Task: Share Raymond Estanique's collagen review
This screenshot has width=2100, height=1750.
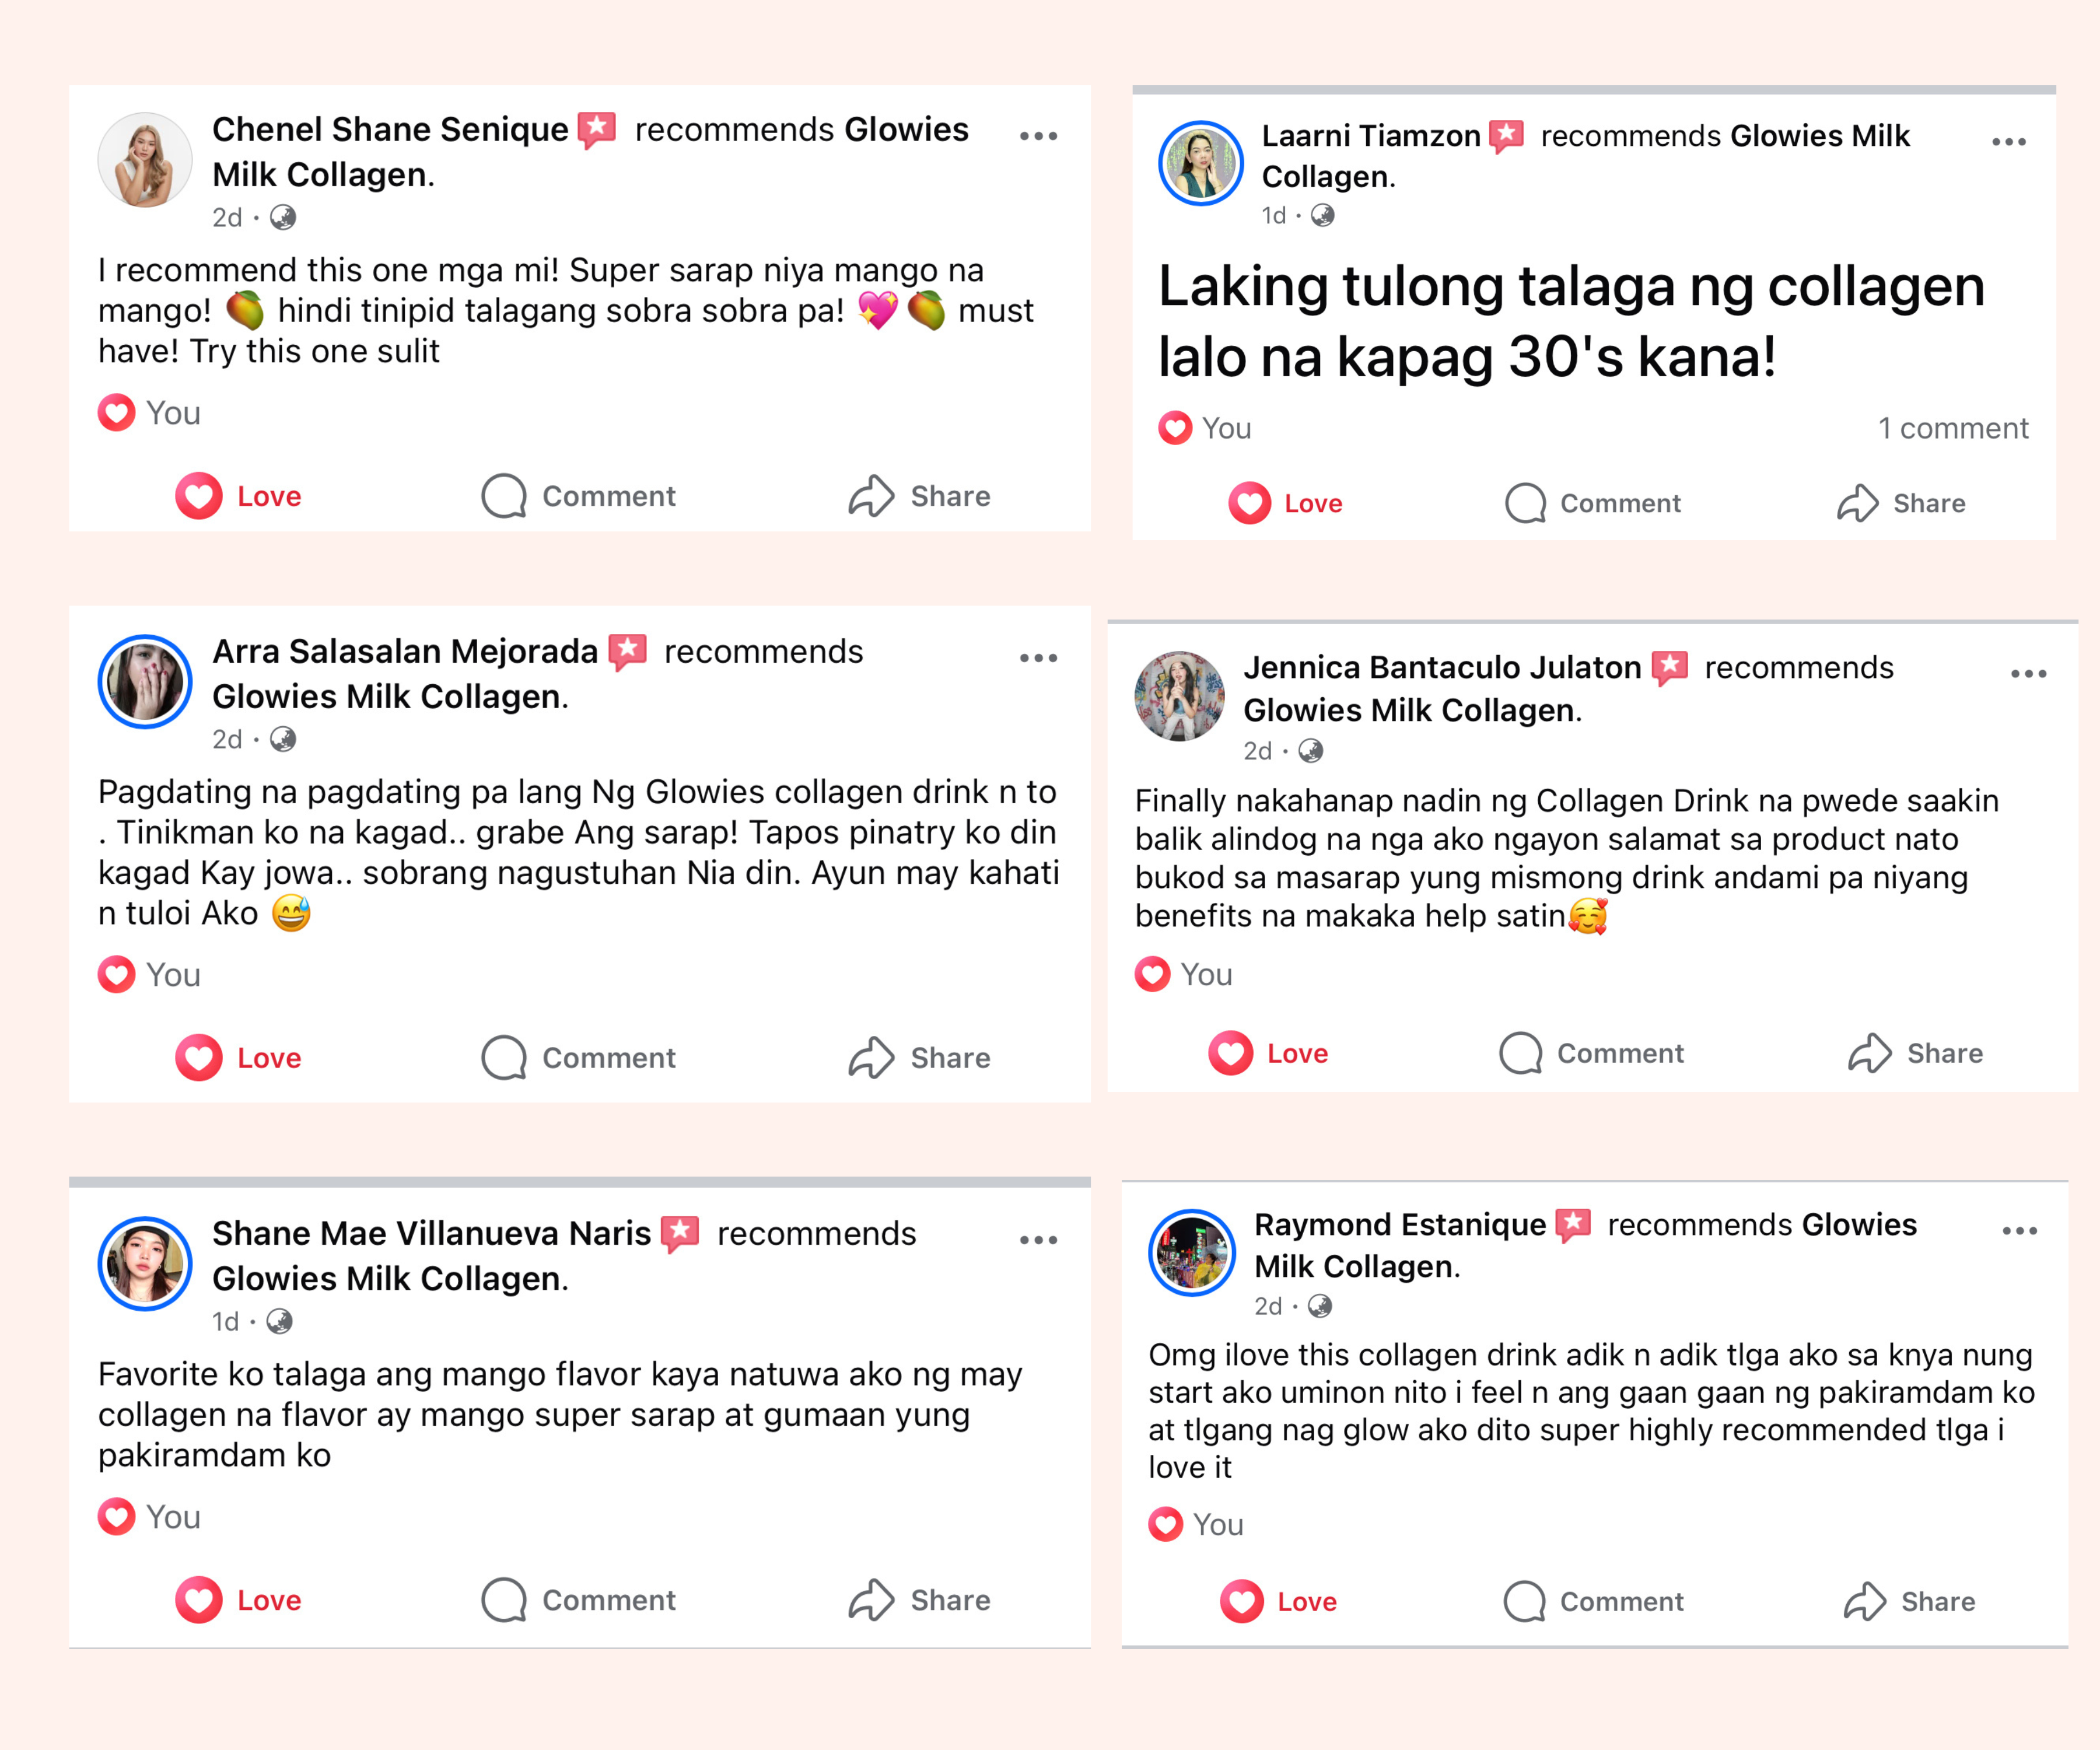Action: point(1910,1601)
